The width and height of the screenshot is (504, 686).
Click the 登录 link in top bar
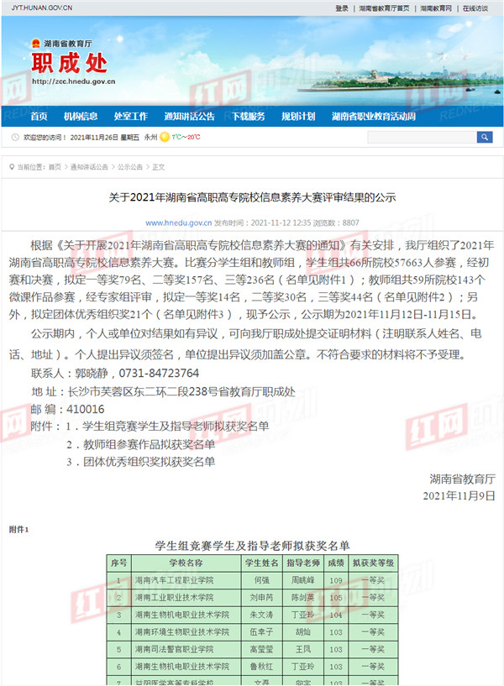tap(342, 8)
